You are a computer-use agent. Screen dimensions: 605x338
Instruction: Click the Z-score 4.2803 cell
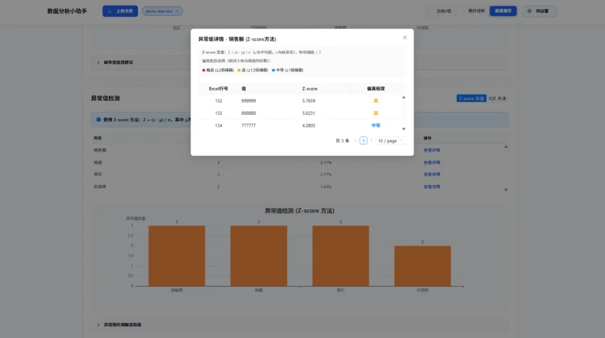(x=309, y=126)
